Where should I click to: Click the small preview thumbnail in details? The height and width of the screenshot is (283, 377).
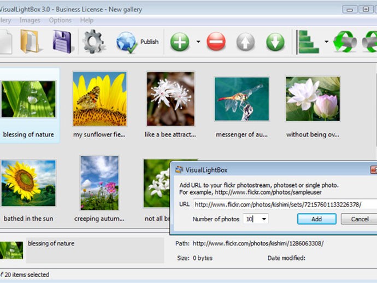[x=11, y=250]
